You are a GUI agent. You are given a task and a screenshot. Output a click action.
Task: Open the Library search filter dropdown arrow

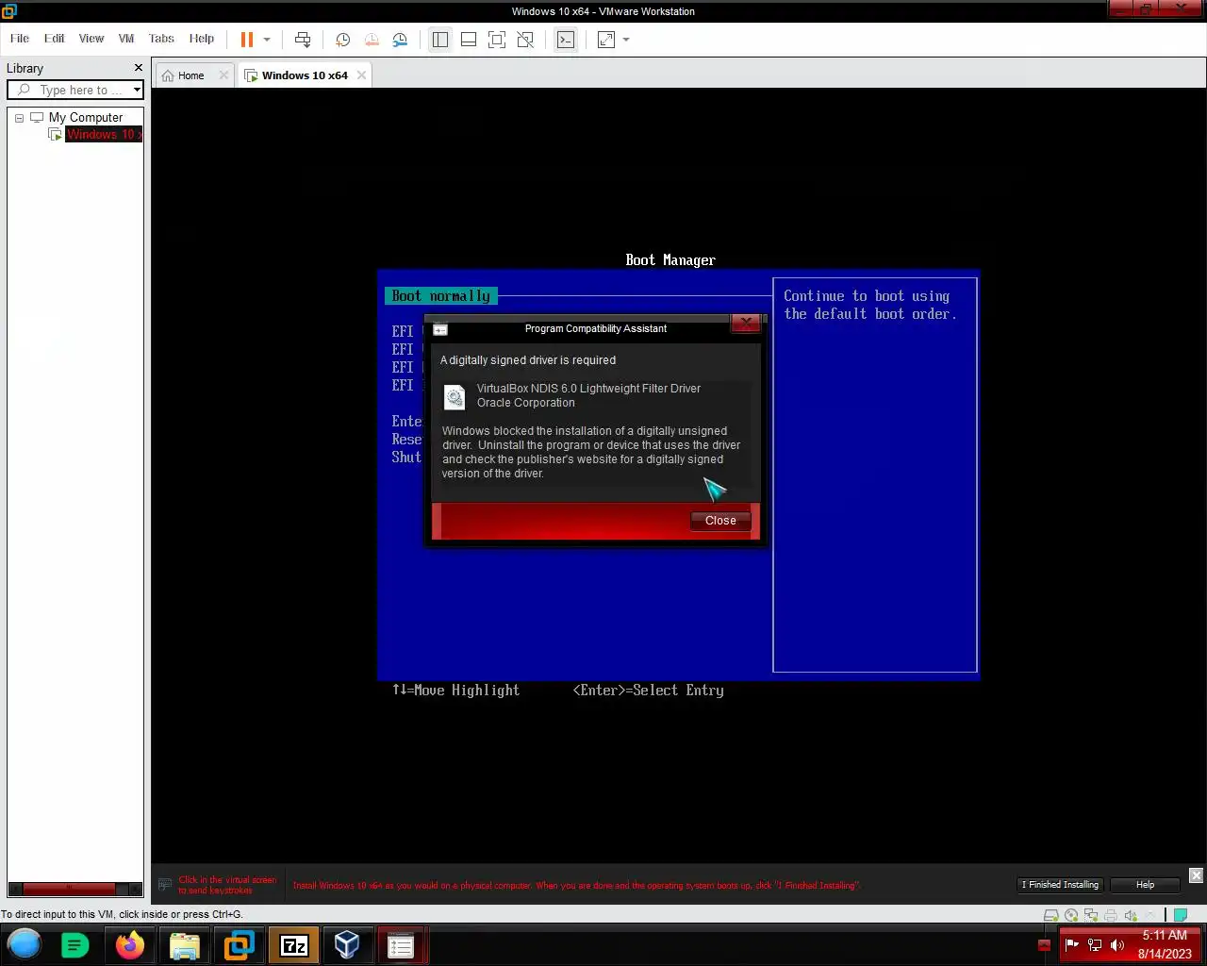click(x=137, y=90)
